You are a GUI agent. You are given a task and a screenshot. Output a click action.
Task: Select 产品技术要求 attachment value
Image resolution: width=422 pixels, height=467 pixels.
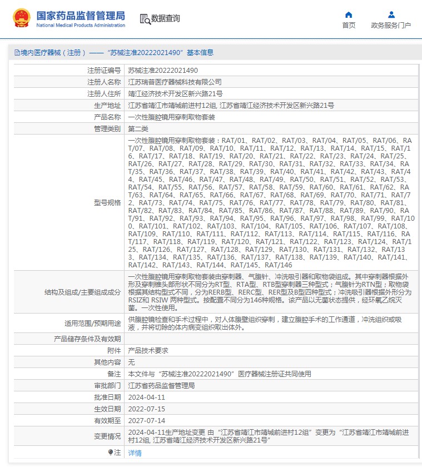[148, 351]
